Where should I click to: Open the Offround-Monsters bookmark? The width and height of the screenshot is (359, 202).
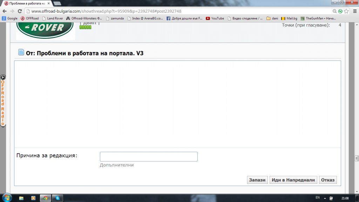(84, 18)
